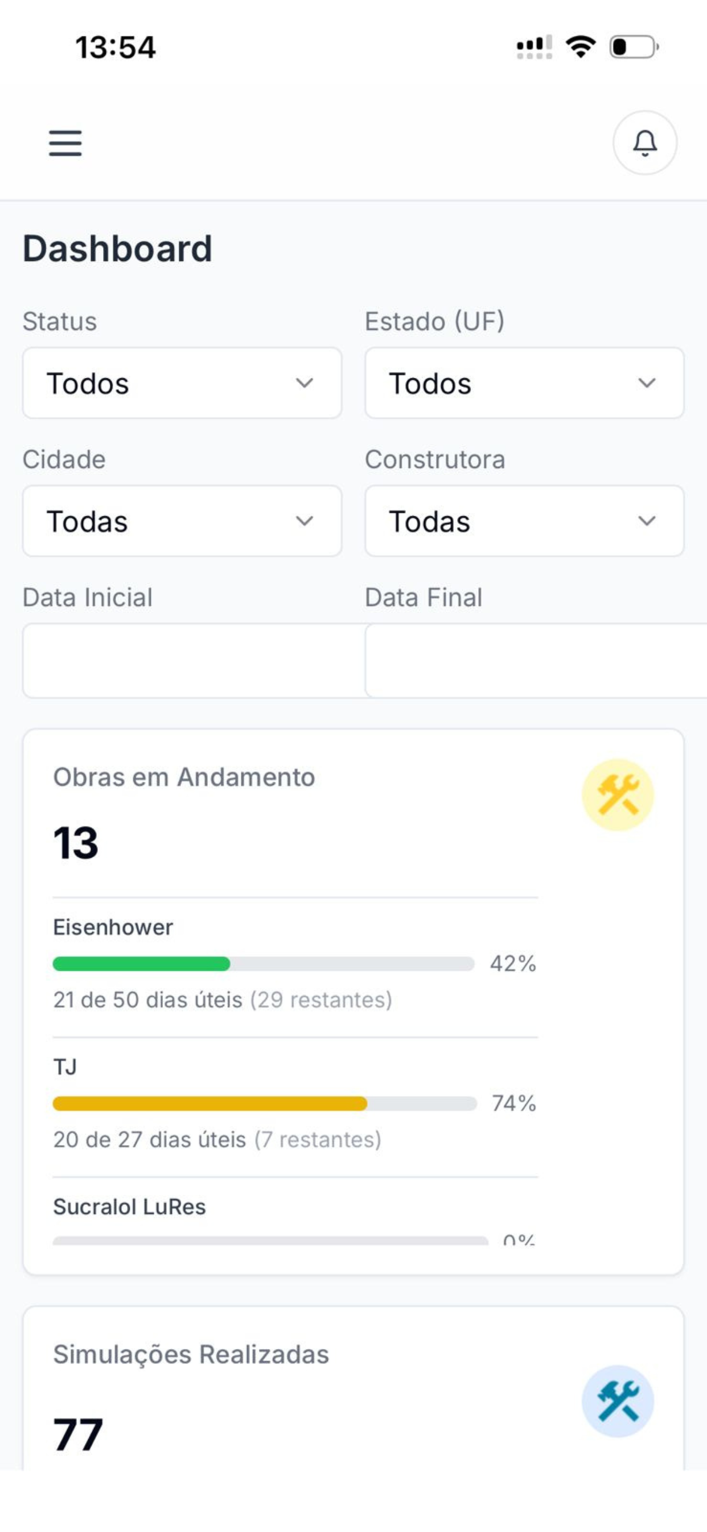Open the hamburger navigation menu
707x1532 pixels.
pos(65,143)
